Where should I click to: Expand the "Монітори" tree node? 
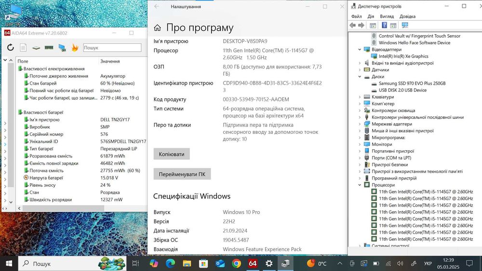point(360,144)
